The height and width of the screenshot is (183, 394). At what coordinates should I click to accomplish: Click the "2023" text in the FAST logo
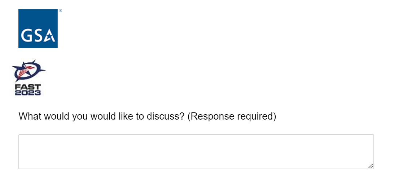28,93
